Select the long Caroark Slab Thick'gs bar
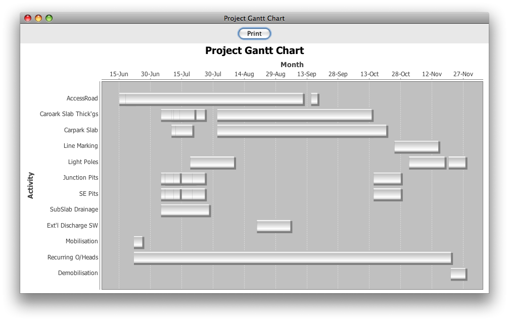The height and width of the screenshot is (321, 509). (x=295, y=115)
